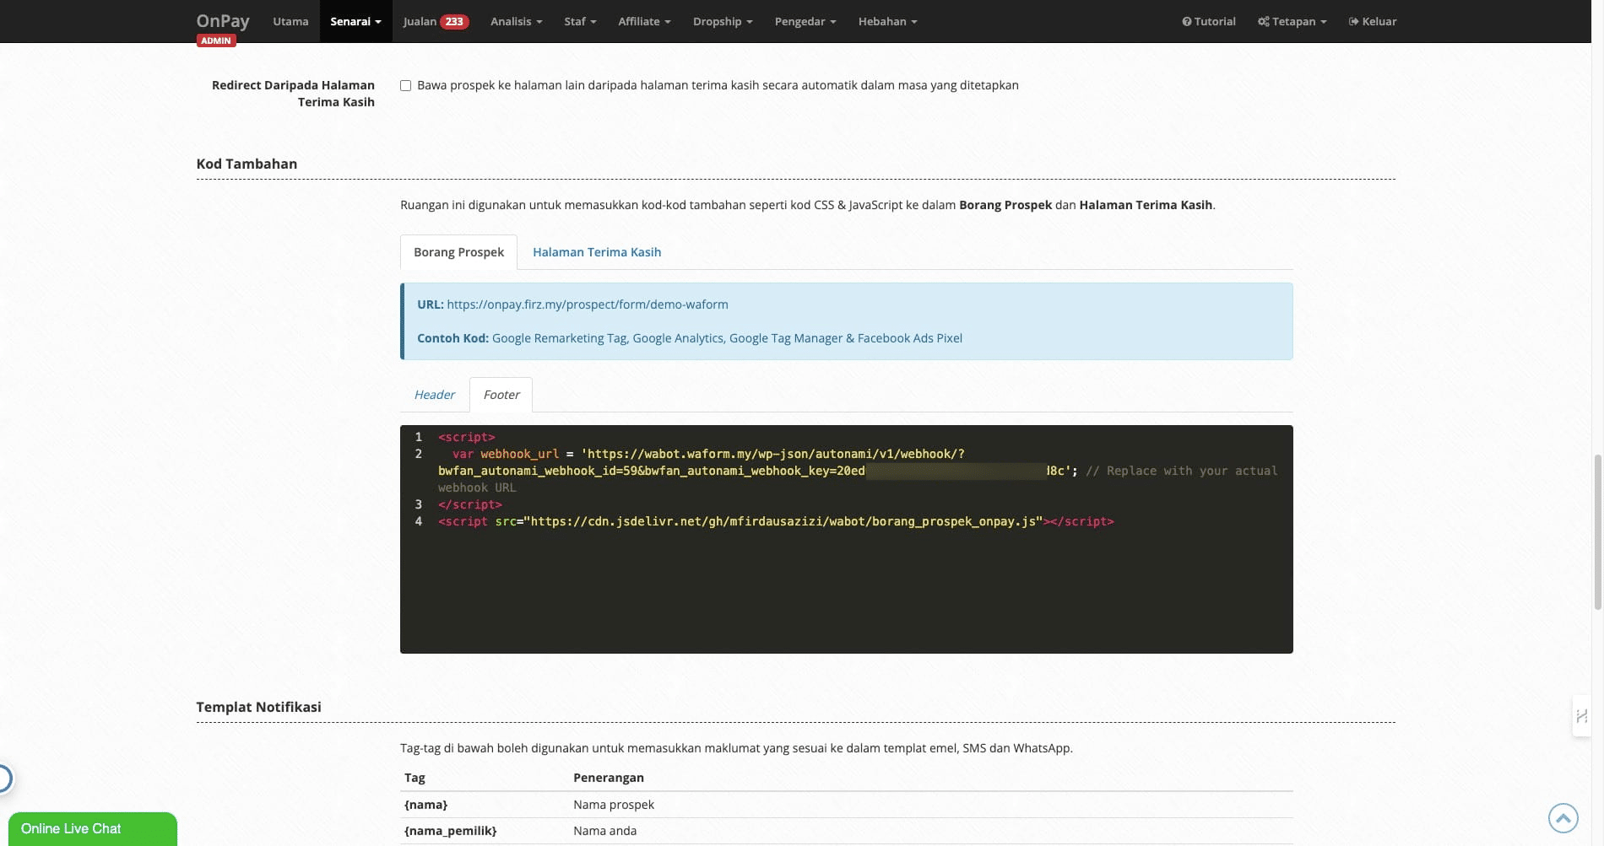This screenshot has width=1604, height=846.
Task: Open Google Analytics example link
Action: [x=678, y=338]
